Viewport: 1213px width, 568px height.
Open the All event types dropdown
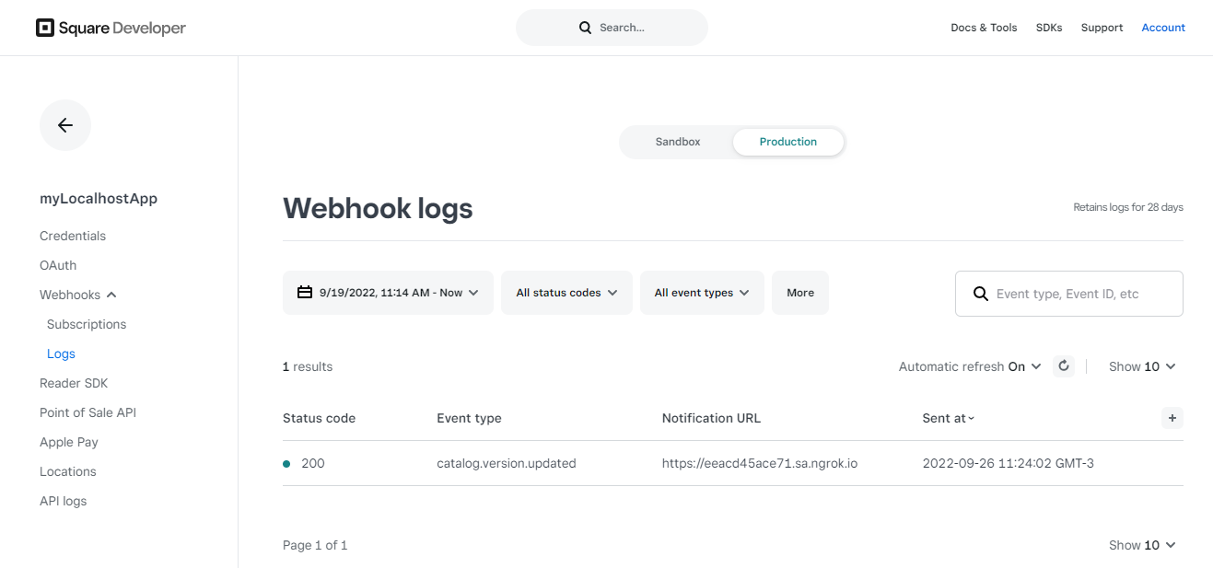701,292
